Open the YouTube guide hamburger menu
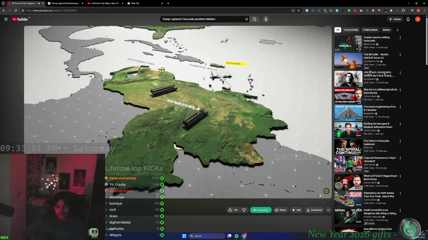The width and height of the screenshot is (428, 240). [6, 19]
